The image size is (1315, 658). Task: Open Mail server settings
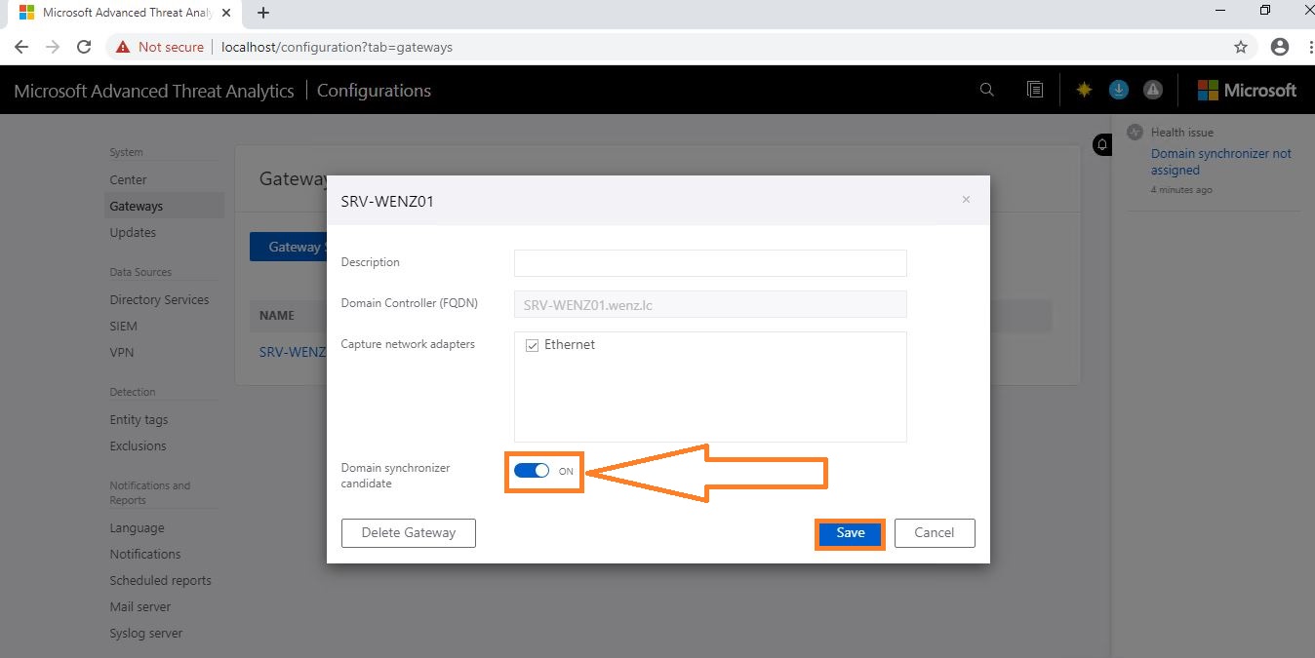coord(140,606)
